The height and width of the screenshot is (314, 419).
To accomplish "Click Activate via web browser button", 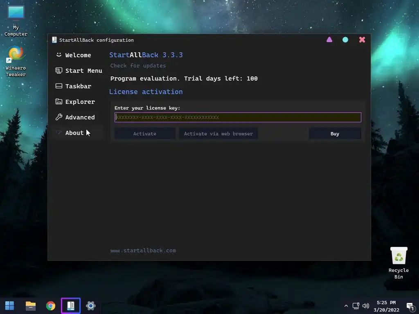I will pos(219,134).
